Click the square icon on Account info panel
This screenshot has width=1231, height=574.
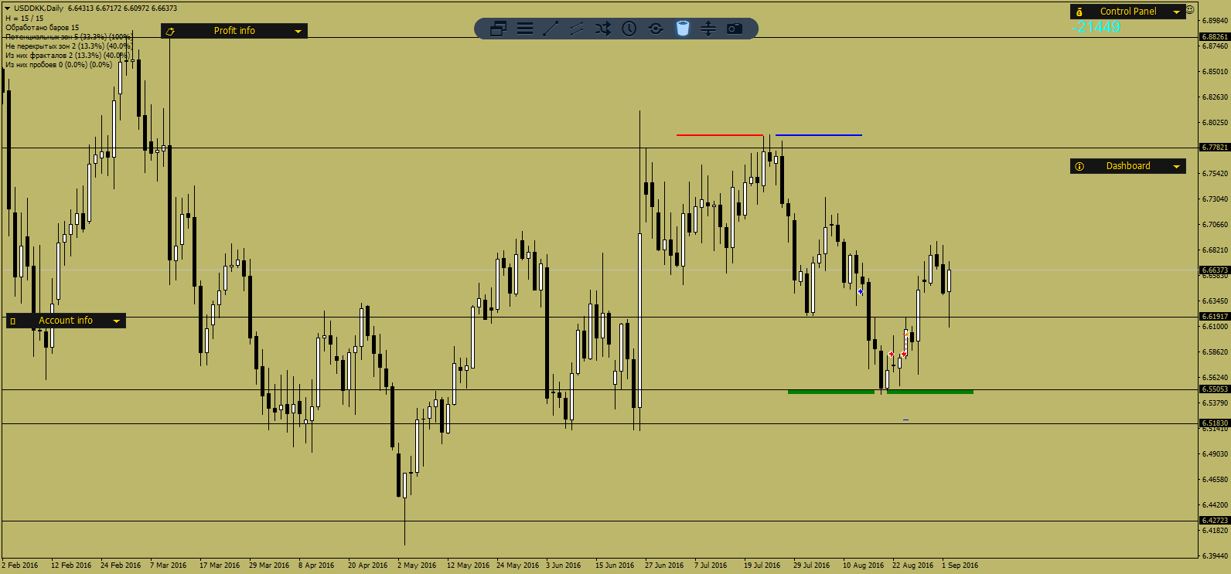tap(12, 321)
